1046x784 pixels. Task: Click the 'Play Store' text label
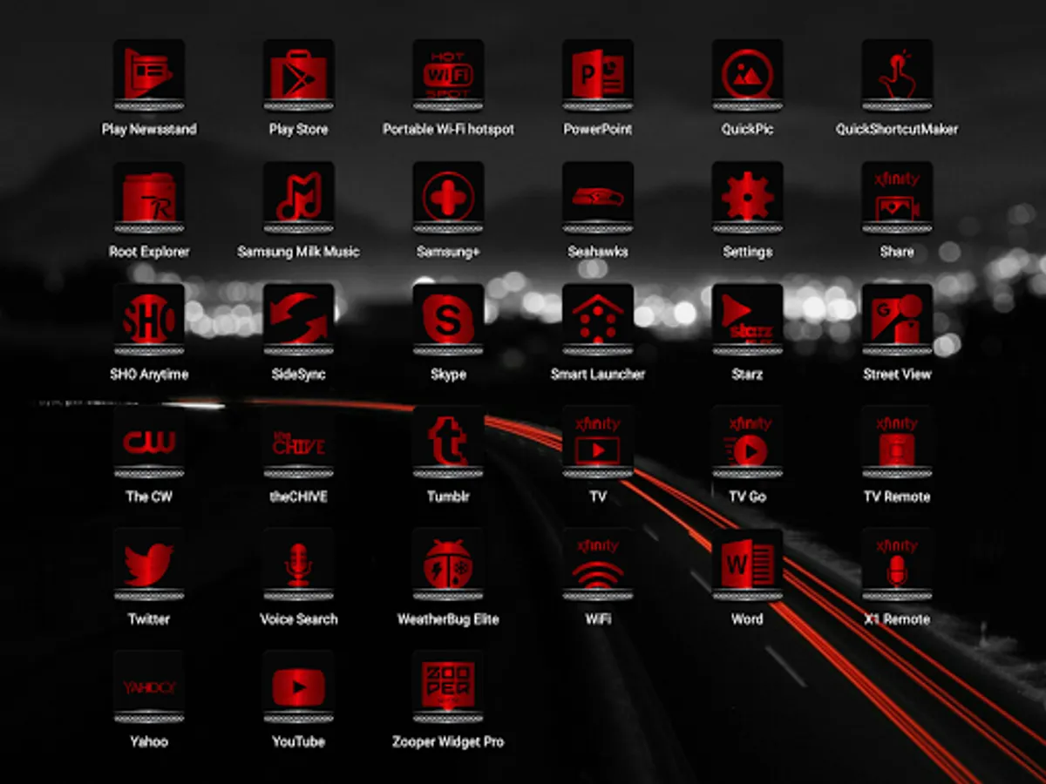tap(298, 130)
